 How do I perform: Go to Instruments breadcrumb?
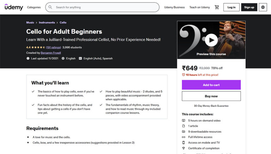tap(47, 23)
